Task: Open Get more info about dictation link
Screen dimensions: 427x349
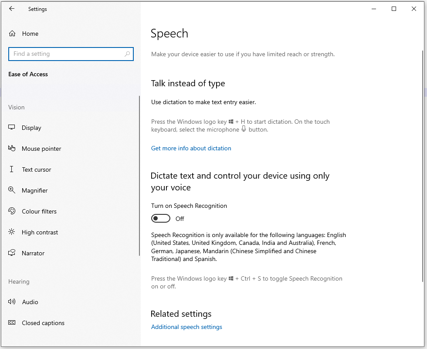Action: tap(191, 148)
